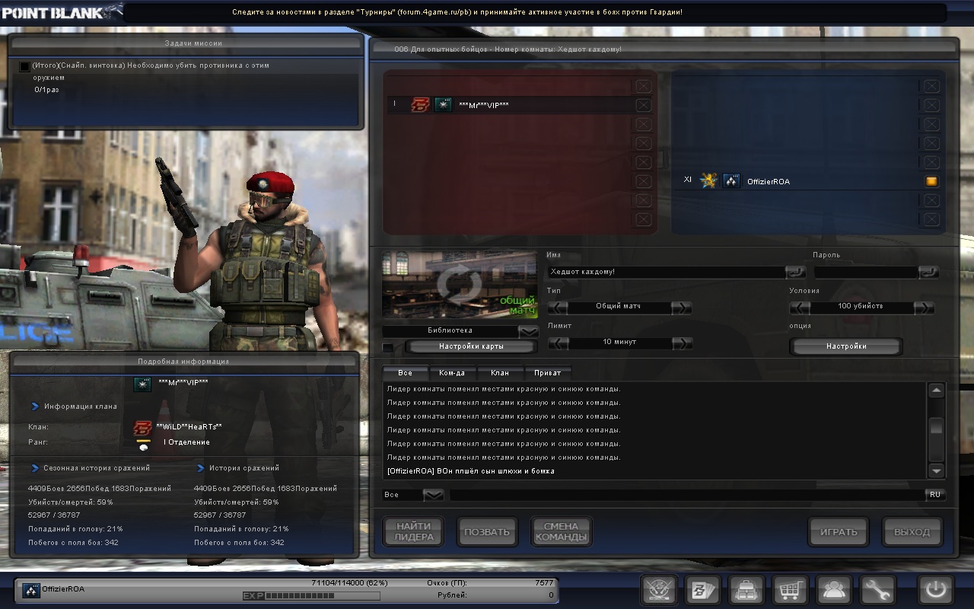Screen dimensions: 974x609
Task: Click the room name field Хедшот каждому!
Action: 666,272
